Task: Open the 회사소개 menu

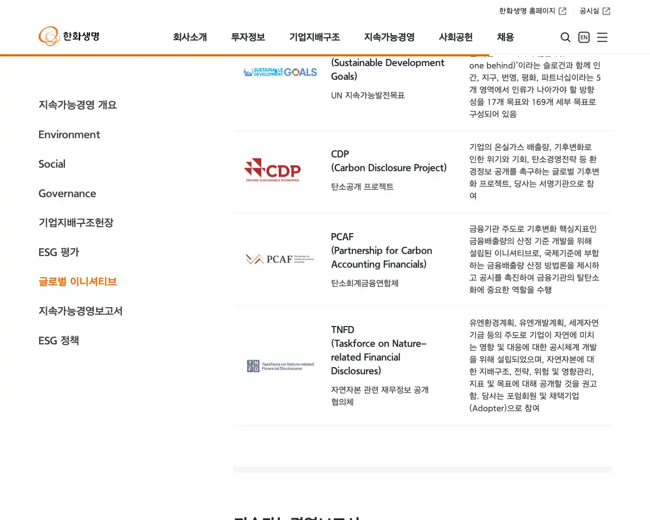Action: 190,37
